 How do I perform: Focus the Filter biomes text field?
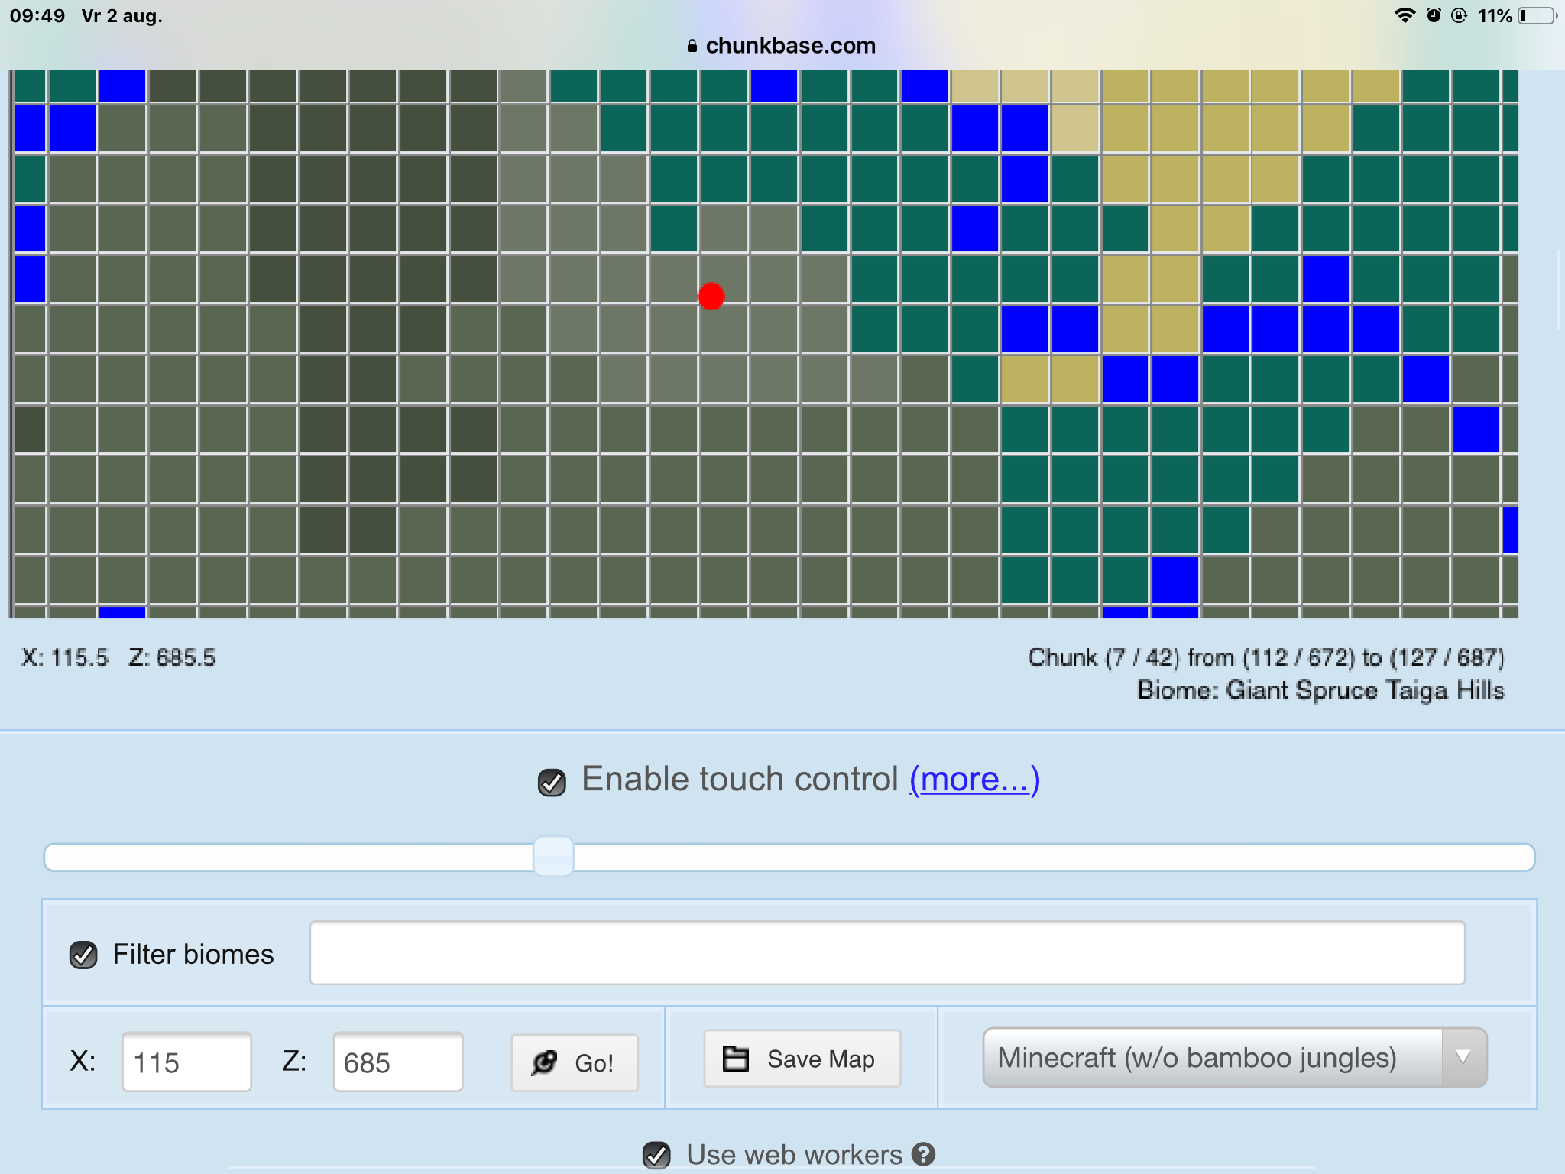click(x=886, y=953)
